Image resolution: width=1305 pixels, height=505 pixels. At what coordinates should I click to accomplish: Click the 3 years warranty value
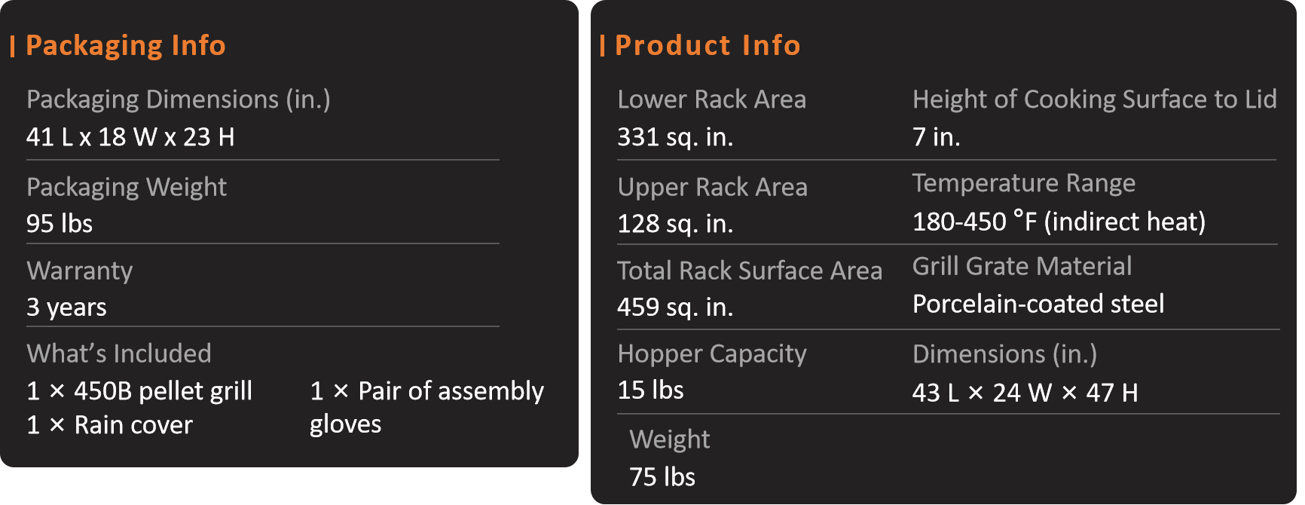tap(66, 308)
